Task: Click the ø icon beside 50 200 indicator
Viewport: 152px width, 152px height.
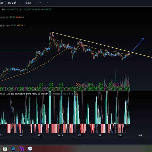Action: point(25,26)
